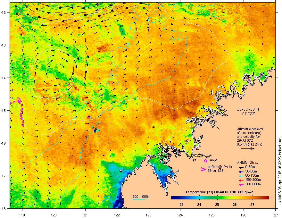Click the blue 30-80m arrow legend symbol
Screen dimensions: 282x218
(241, 172)
